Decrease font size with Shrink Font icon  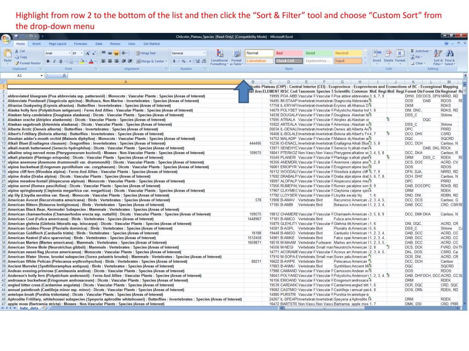pos(93,53)
